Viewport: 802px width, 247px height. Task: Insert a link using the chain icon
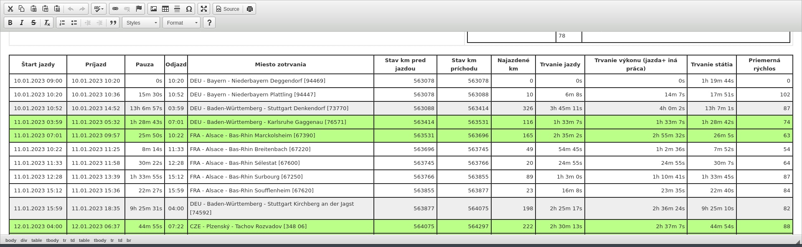pyautogui.click(x=115, y=9)
